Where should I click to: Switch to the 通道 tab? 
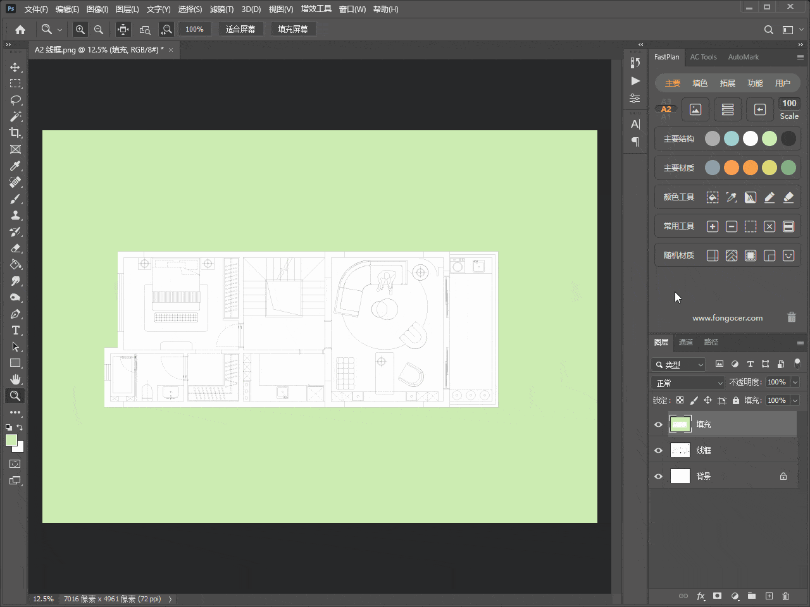[686, 342]
